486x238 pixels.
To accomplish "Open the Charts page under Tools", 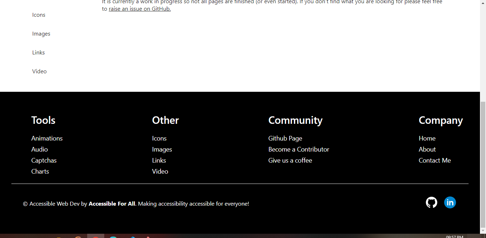I will 40,171.
